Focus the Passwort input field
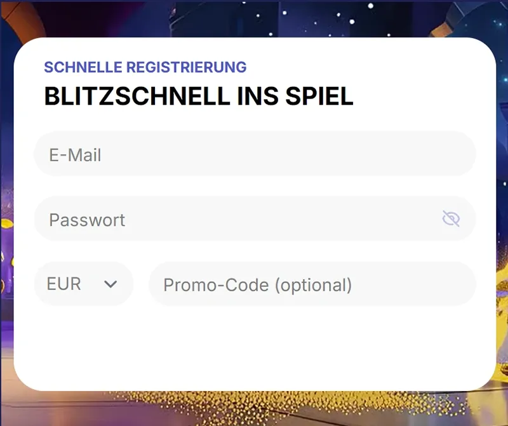Image resolution: width=508 pixels, height=426 pixels. point(241,219)
